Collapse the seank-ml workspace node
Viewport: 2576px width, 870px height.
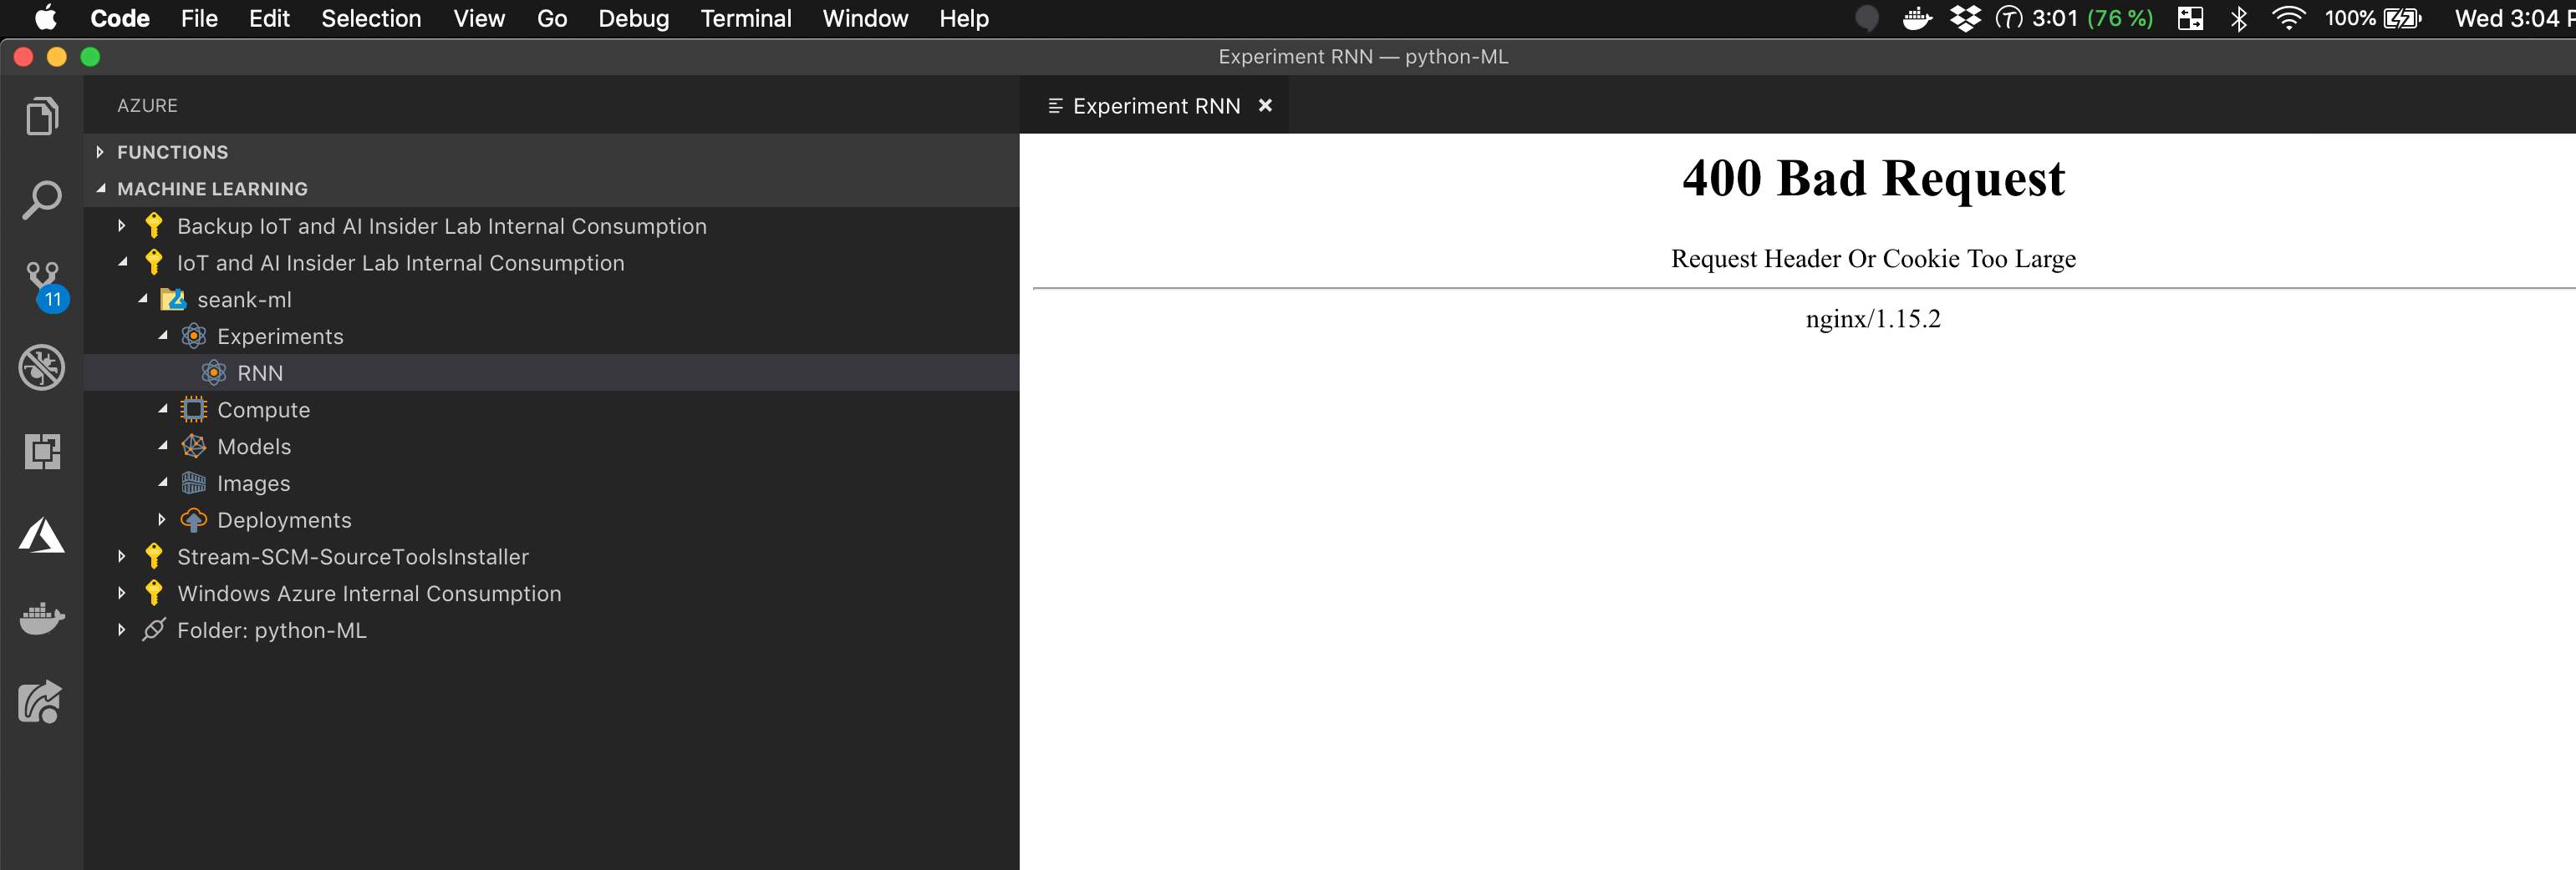pos(143,299)
